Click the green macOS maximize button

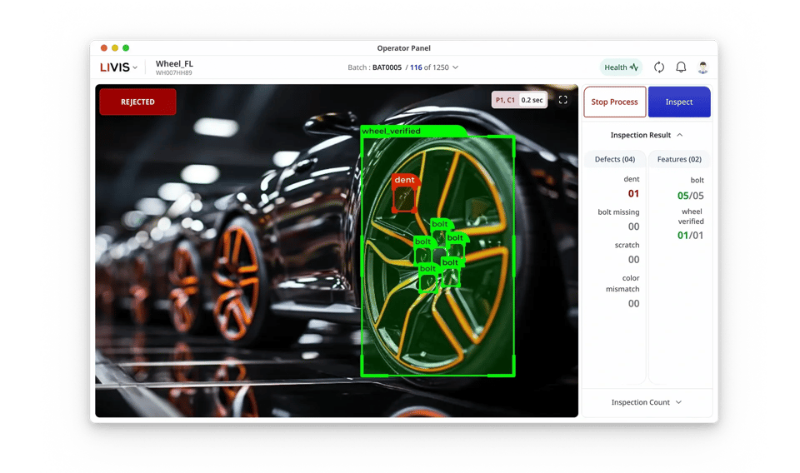[126, 48]
